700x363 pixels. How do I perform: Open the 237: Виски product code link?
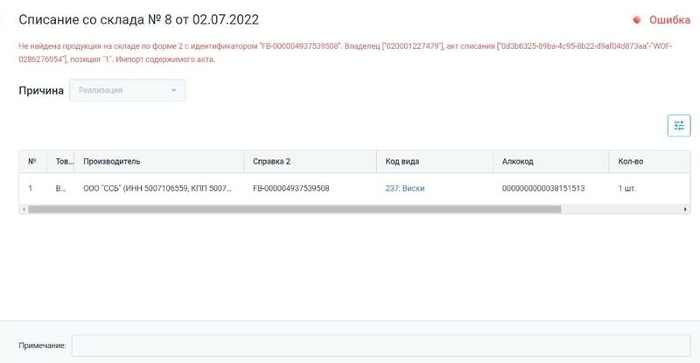(x=405, y=188)
